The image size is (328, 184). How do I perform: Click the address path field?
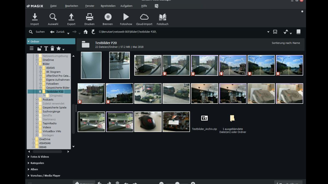182,32
